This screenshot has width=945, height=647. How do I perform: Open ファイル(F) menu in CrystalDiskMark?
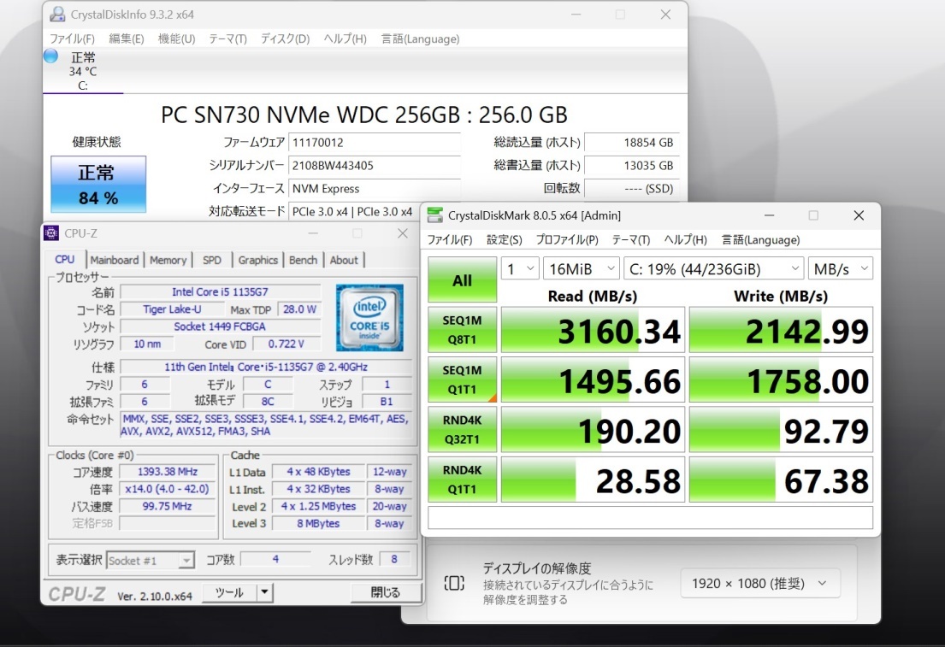(x=450, y=240)
